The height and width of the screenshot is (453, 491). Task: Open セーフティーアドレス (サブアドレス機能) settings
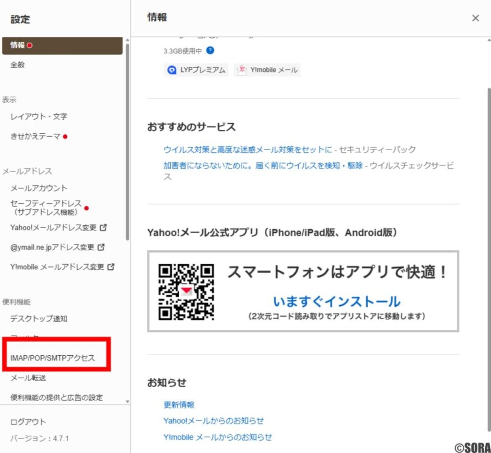pyautogui.click(x=46, y=208)
